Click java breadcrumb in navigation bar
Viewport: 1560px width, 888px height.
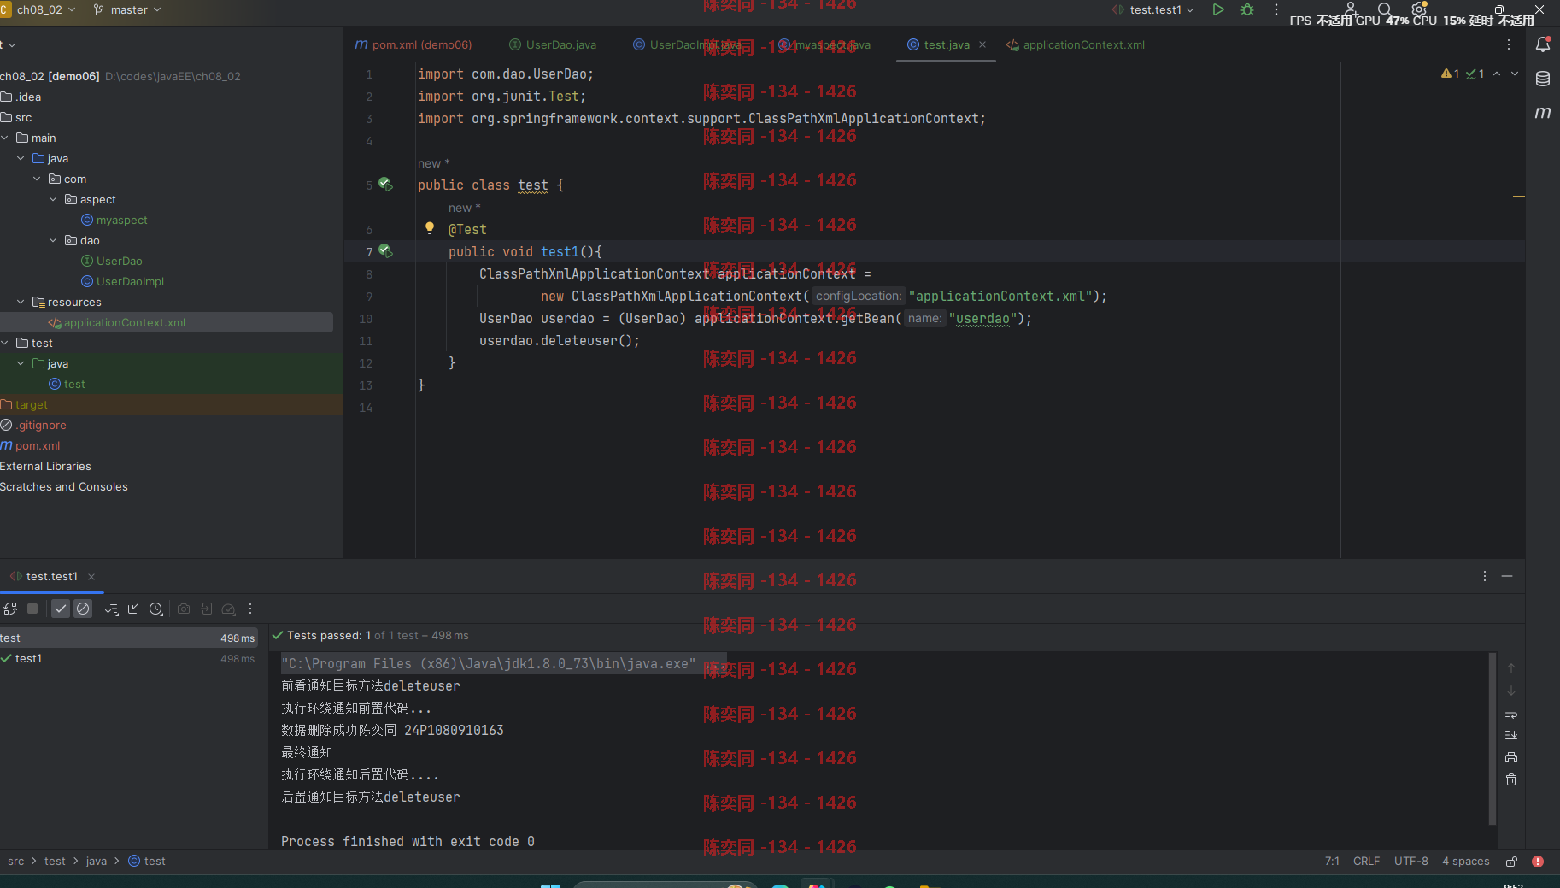(x=97, y=862)
